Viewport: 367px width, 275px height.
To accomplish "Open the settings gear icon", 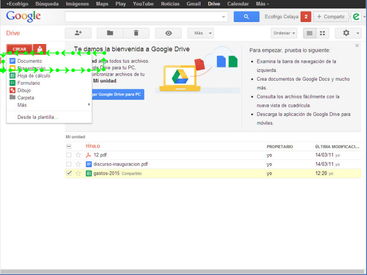I will point(346,33).
